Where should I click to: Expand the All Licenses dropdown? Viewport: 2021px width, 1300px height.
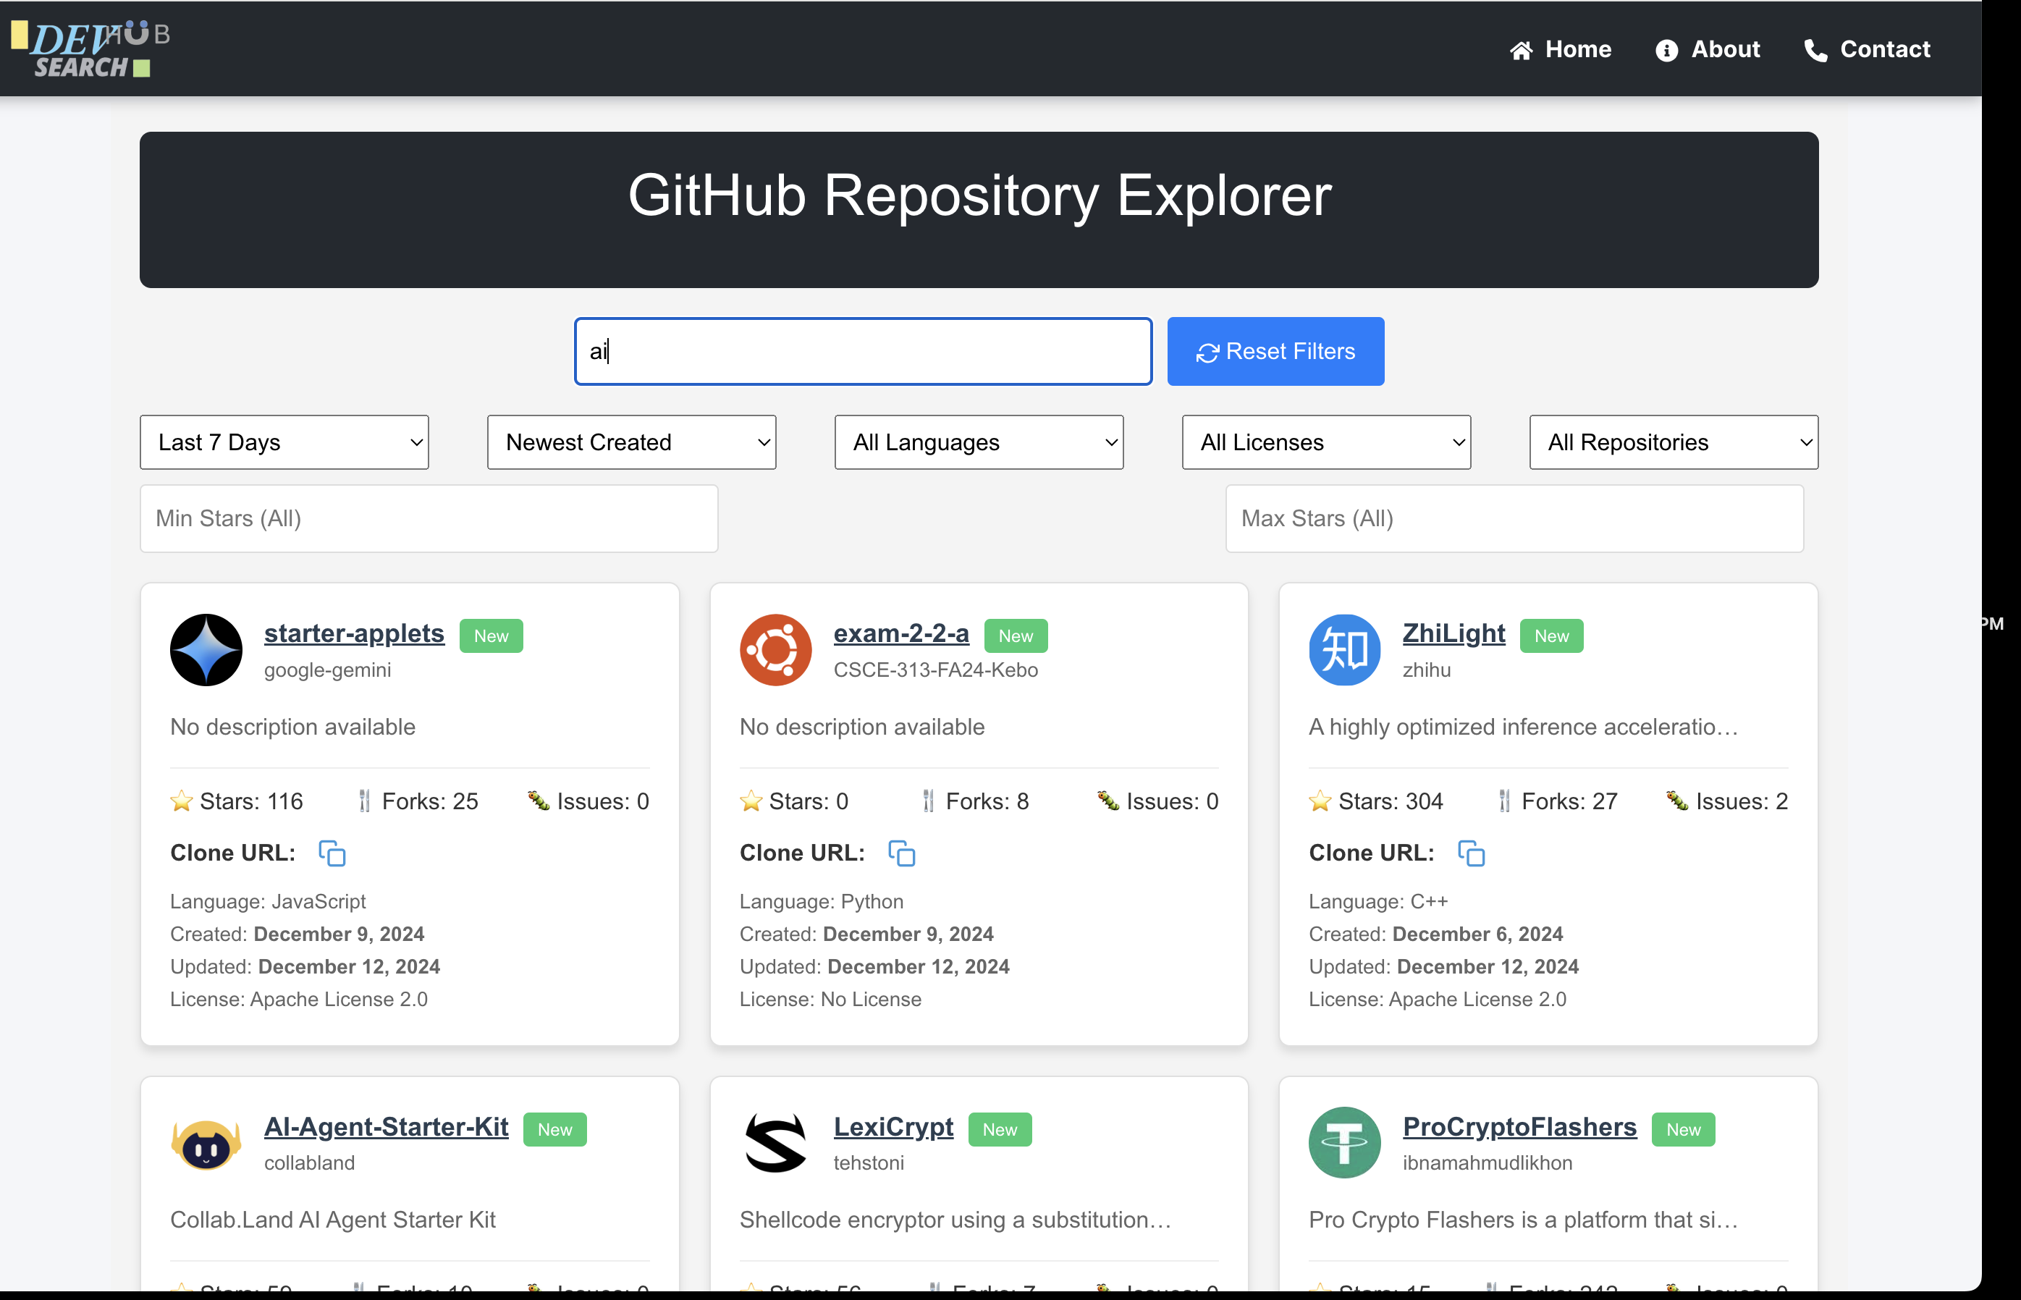tap(1326, 442)
